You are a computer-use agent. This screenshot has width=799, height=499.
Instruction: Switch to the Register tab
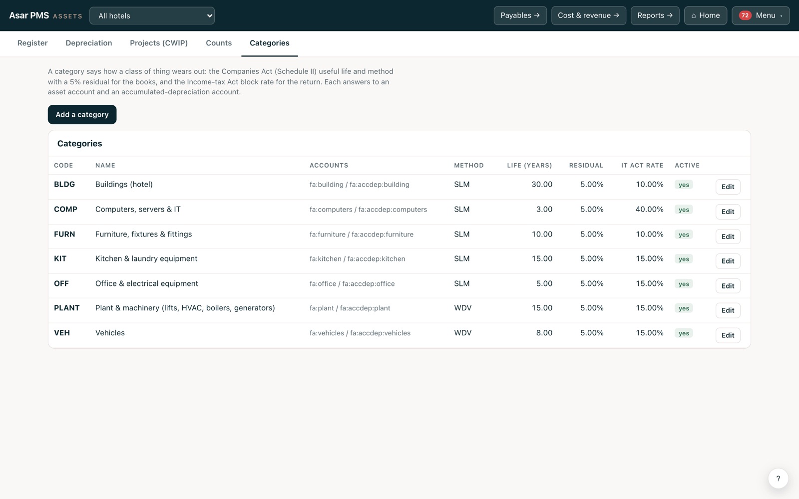tap(32, 43)
